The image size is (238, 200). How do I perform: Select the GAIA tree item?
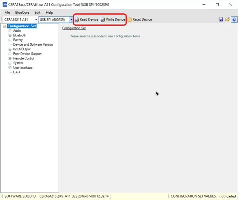17,72
